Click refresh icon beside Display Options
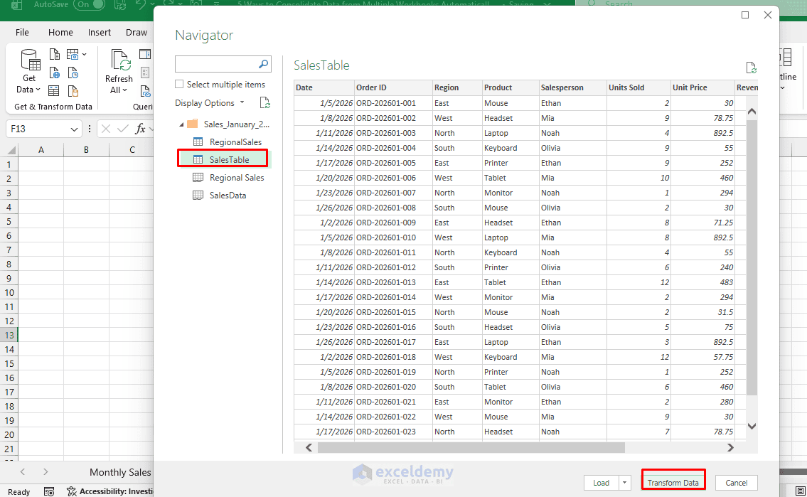This screenshot has width=807, height=497. coord(264,103)
